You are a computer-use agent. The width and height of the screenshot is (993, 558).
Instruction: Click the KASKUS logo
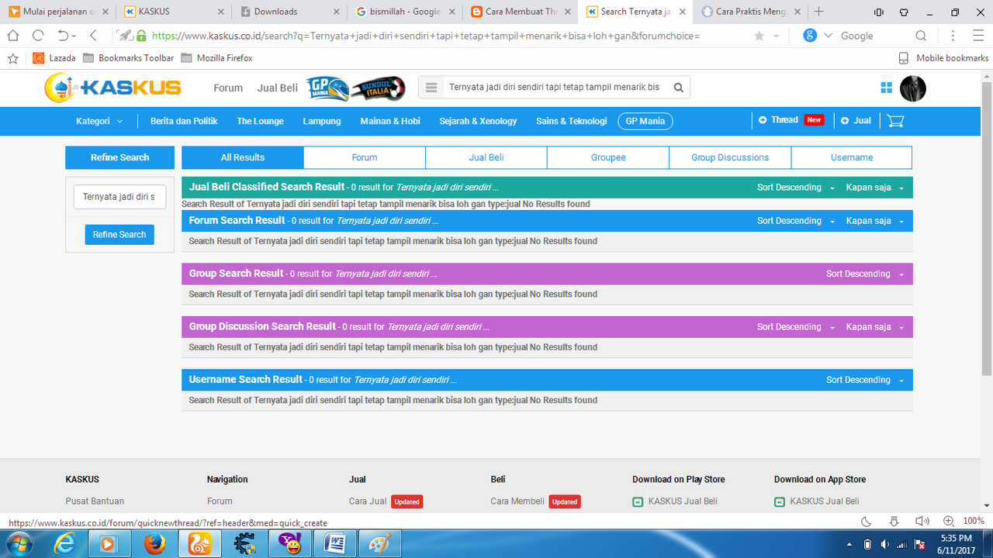click(112, 88)
